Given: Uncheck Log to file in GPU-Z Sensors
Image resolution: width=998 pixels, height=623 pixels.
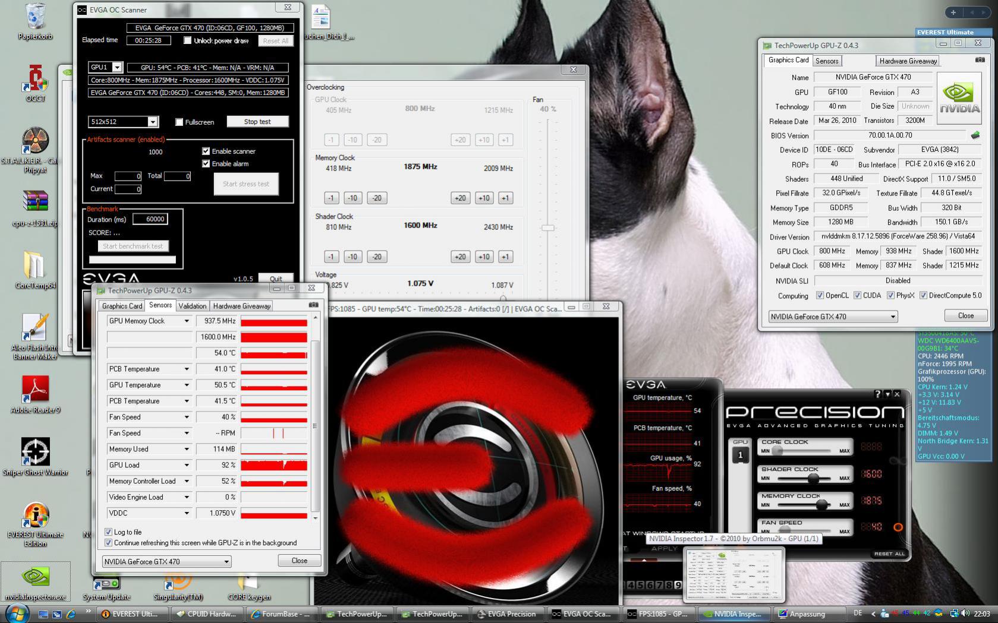Looking at the screenshot, I should pyautogui.click(x=108, y=532).
